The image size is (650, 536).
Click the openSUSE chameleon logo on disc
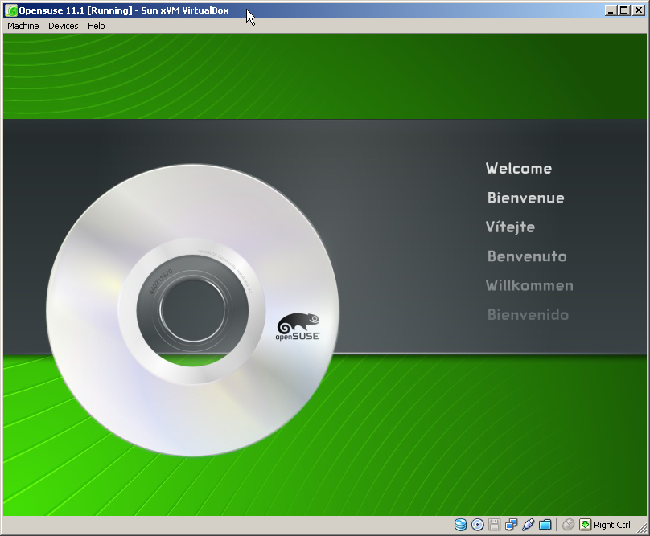(298, 327)
